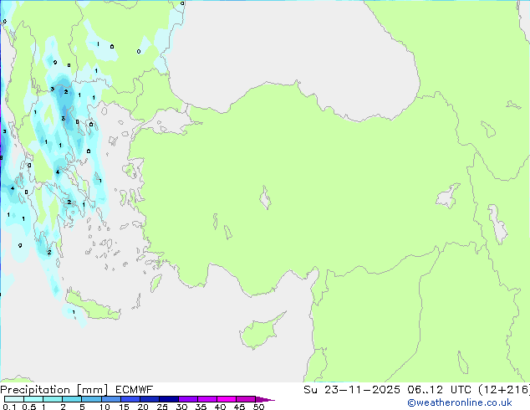Screen dimensions: 530x410
Task: Click the 15–20 mm legend color swatch
Action: 130,399
